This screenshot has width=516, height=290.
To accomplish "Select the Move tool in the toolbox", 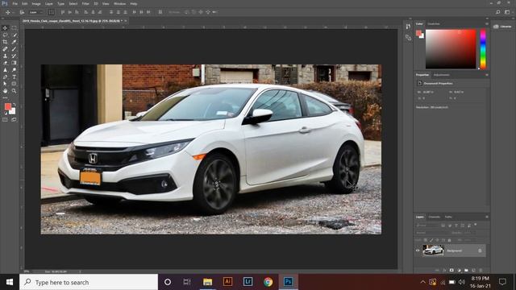I will [x=5, y=28].
